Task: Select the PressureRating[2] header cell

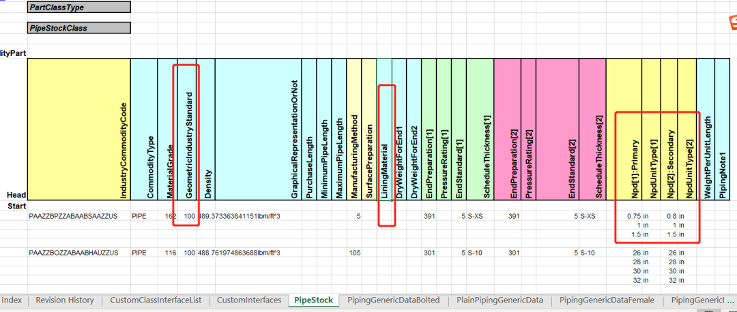Action: point(529,129)
